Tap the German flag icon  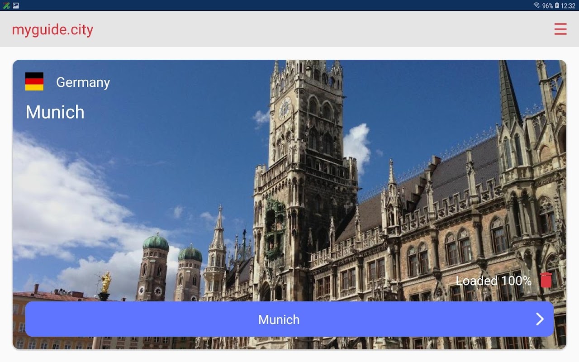[34, 81]
